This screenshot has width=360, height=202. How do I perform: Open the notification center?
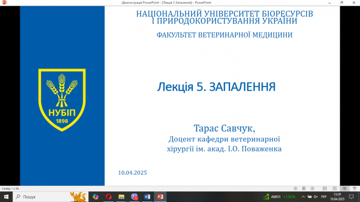(x=351, y=197)
